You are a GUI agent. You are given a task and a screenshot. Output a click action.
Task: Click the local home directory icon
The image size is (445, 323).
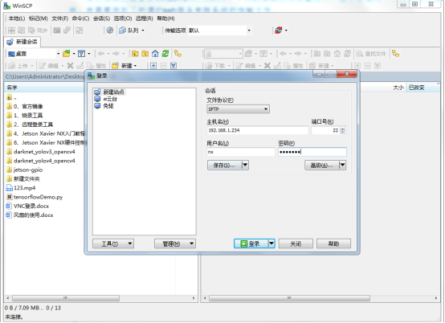tap(155, 53)
